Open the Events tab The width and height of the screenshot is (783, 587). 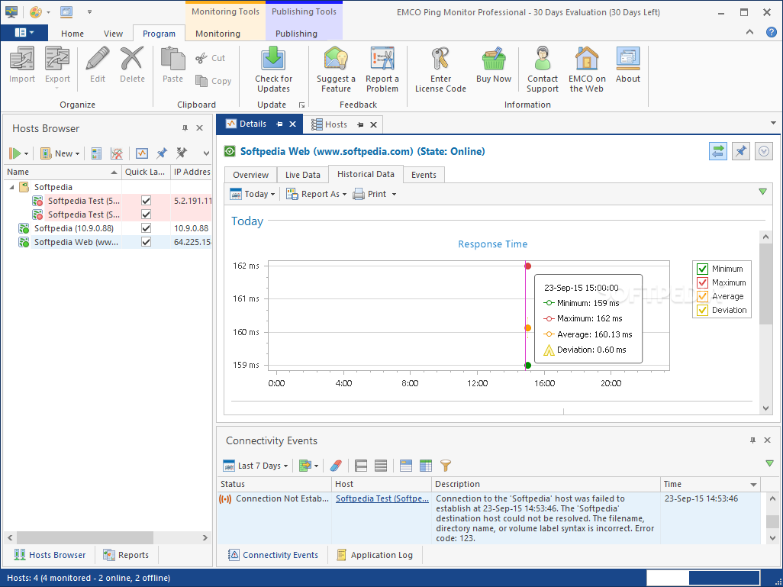click(424, 175)
